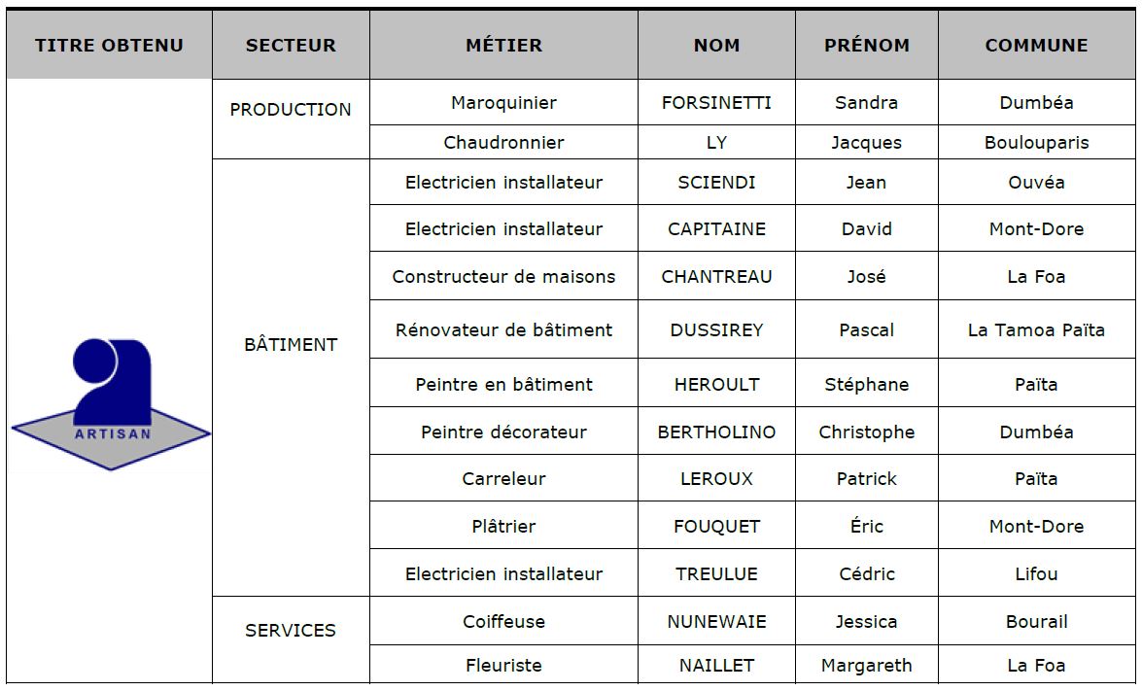Select the BÂTIMENT sector cell

291,345
